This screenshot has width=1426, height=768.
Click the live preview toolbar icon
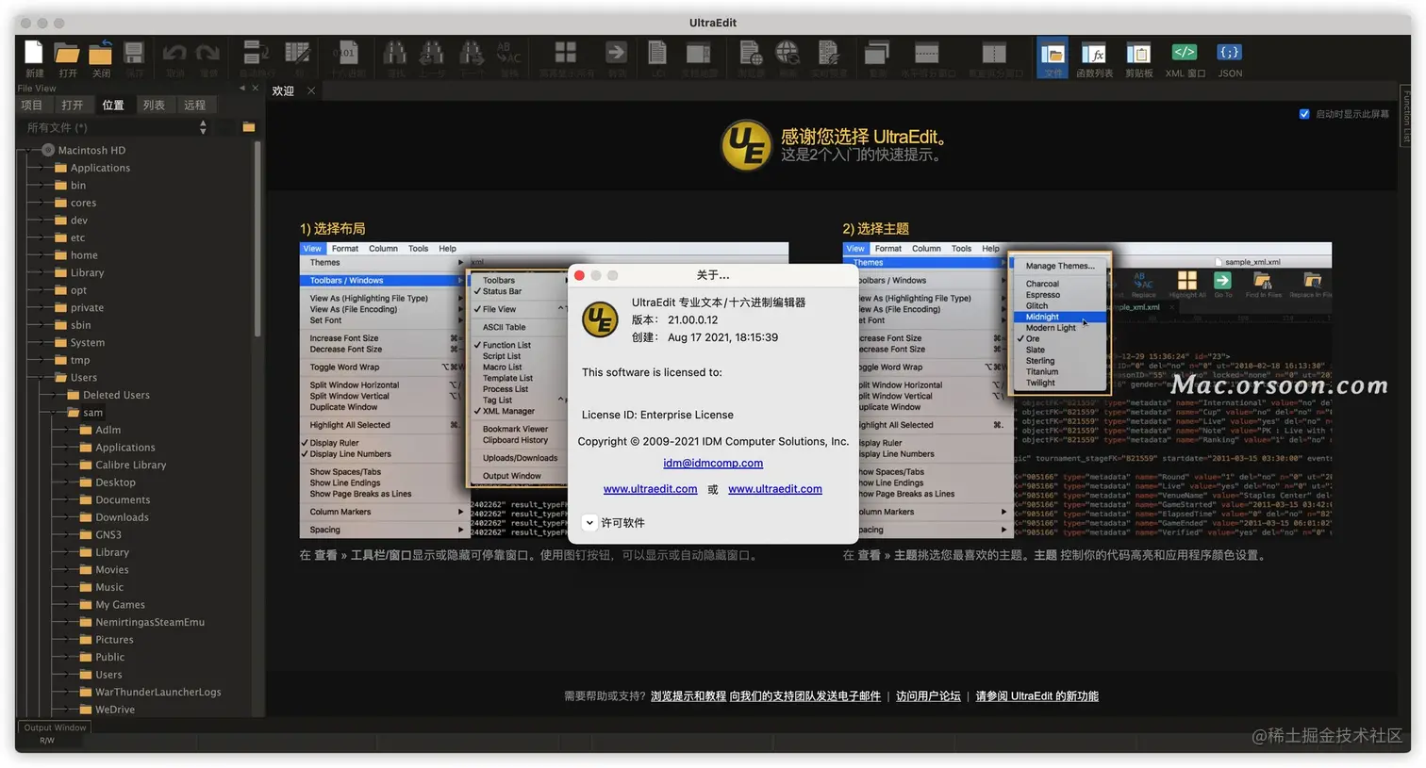pos(828,53)
